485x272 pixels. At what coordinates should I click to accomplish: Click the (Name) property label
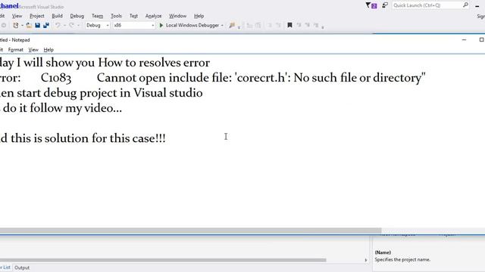pos(383,252)
